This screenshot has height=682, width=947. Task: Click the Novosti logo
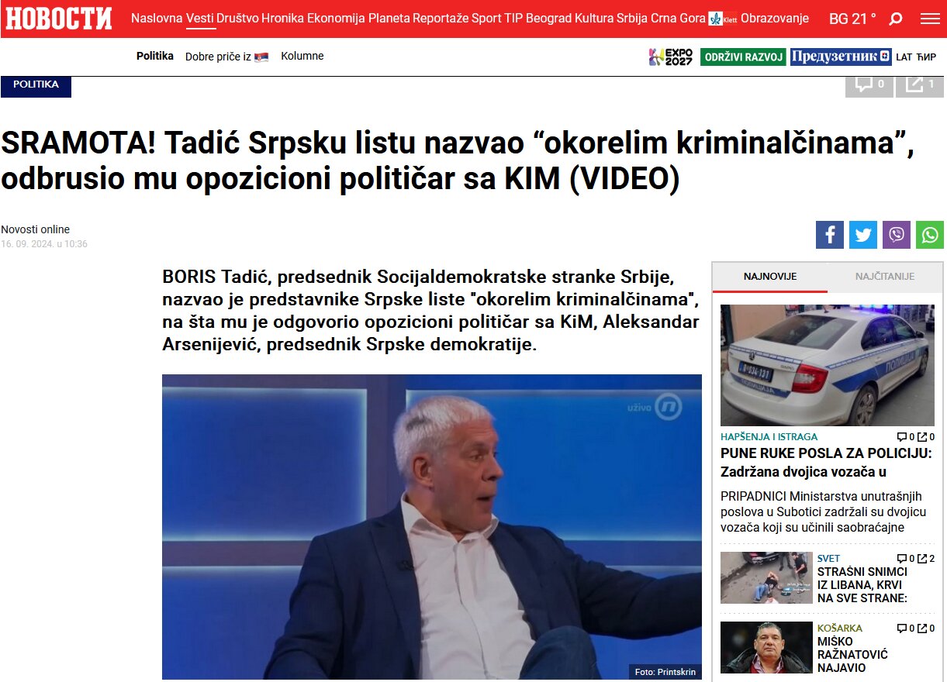[x=59, y=19]
